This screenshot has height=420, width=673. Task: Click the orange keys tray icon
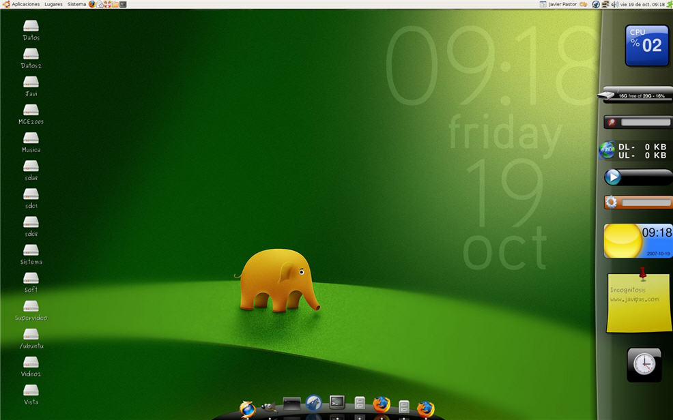[x=584, y=4]
